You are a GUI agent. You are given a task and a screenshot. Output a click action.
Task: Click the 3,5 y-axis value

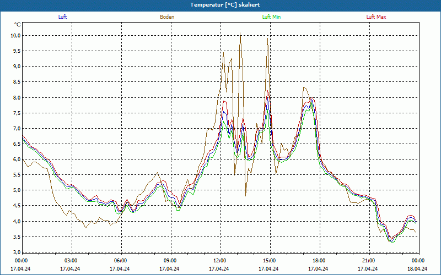(17, 237)
